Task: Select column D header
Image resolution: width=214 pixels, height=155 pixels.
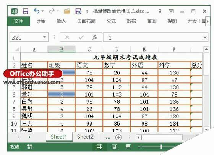Action: (x=117, y=49)
